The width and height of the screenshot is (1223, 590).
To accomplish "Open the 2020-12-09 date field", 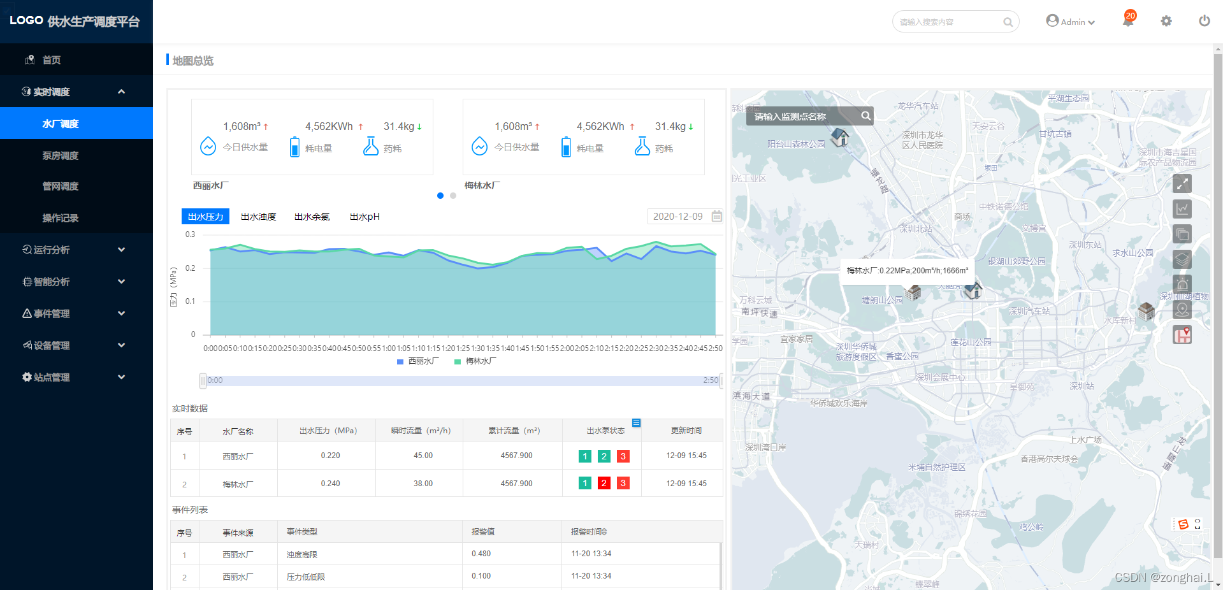I will click(685, 217).
